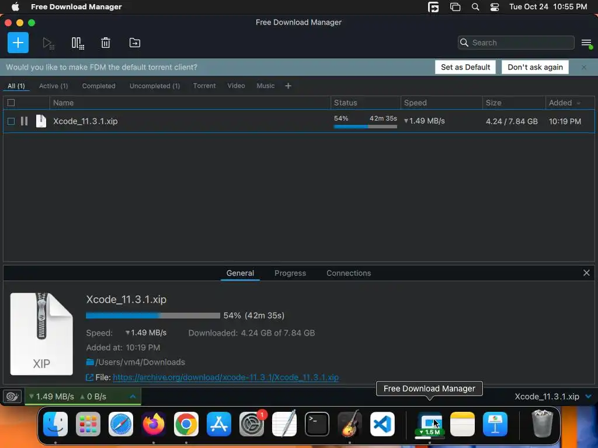Sort by Size column header
This screenshot has width=598, height=448.
tap(514, 103)
